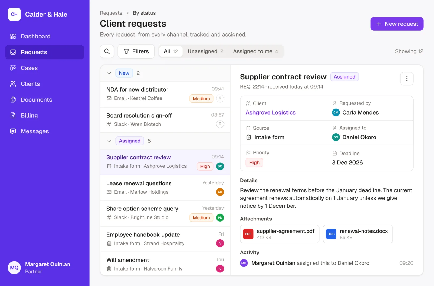Image resolution: width=434 pixels, height=286 pixels.
Task: Open Clients in sidebar
Action: pos(45,84)
